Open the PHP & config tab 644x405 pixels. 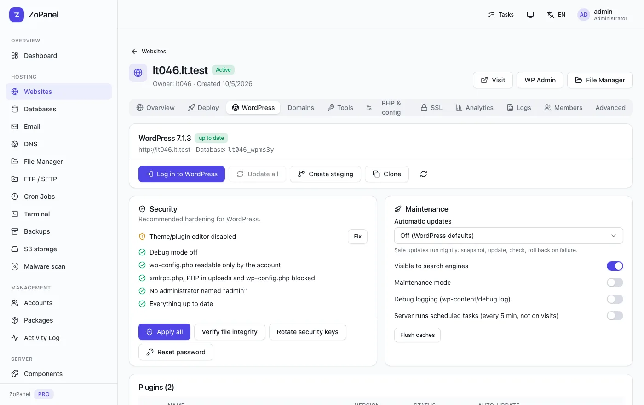tap(387, 108)
